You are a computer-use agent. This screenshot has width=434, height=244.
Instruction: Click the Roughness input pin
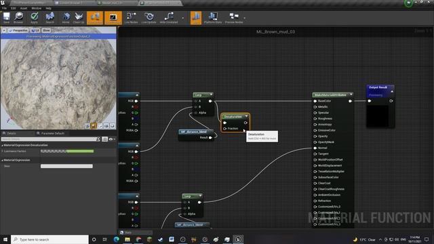(x=315, y=119)
